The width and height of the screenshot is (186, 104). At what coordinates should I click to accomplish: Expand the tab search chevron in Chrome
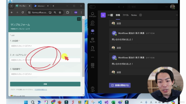[x=11, y=6]
